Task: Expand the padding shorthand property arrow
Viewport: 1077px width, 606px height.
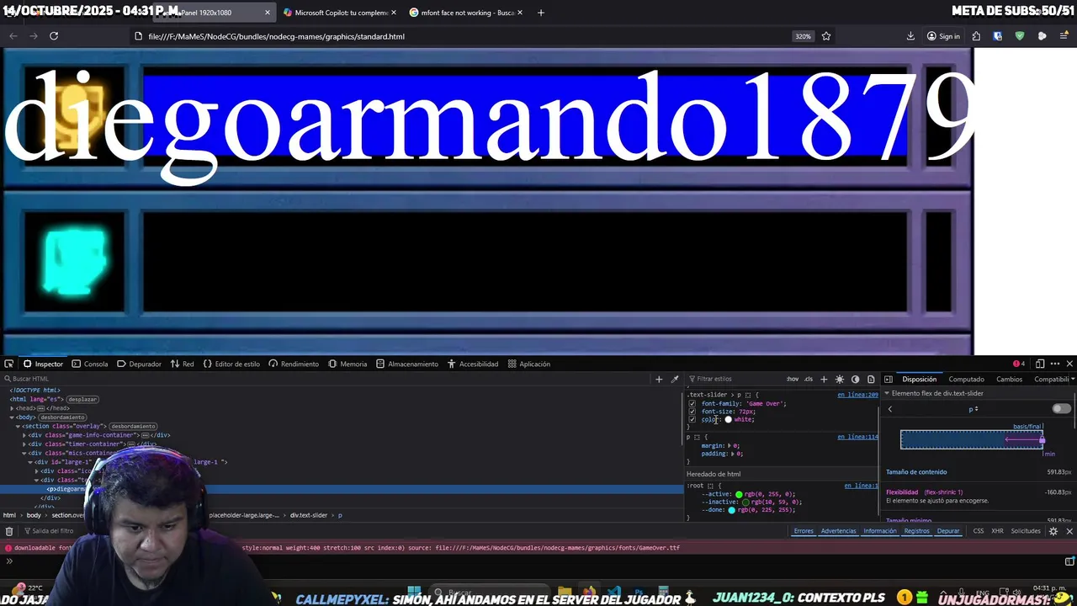Action: click(x=733, y=454)
